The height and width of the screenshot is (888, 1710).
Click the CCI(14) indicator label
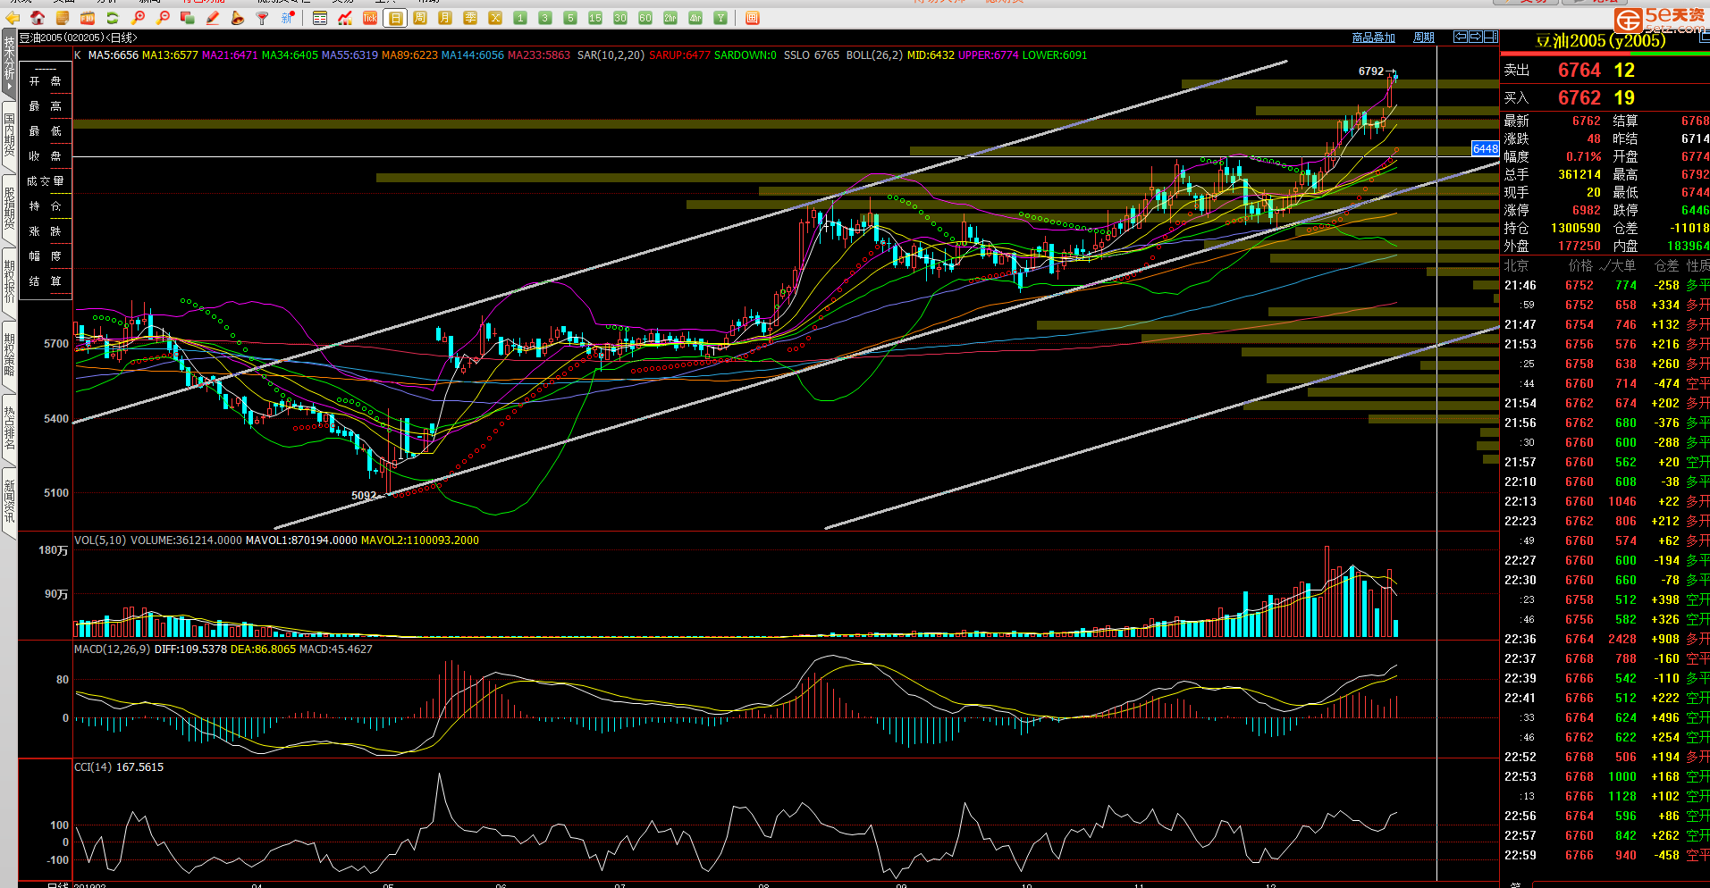tap(93, 767)
